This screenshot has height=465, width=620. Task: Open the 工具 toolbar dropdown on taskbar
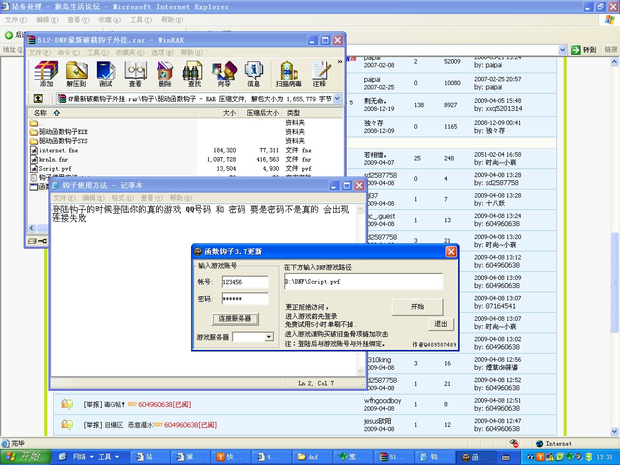tap(108, 457)
